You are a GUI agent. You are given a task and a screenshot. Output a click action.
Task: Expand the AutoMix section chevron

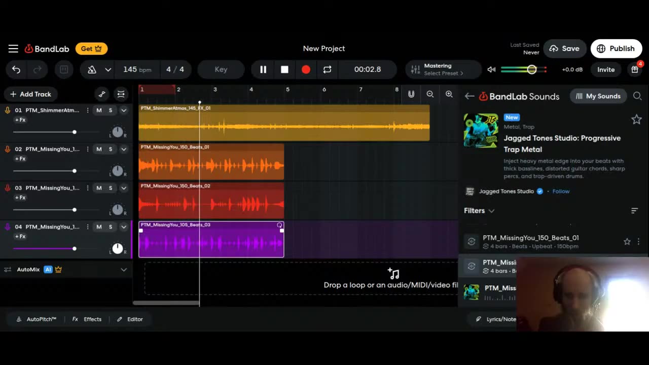(x=124, y=270)
